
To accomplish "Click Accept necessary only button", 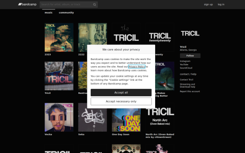I will [x=121, y=101].
